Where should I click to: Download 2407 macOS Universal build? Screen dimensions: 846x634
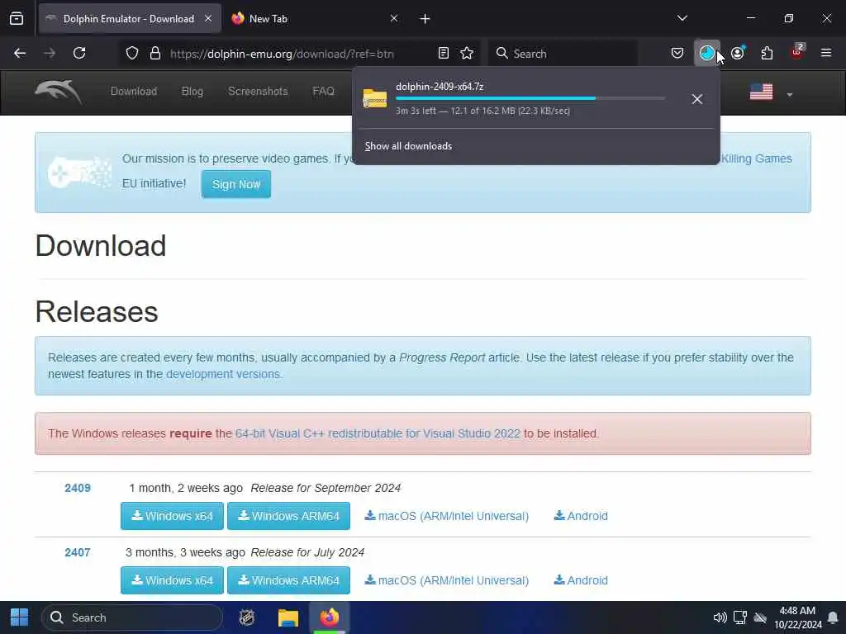click(447, 580)
